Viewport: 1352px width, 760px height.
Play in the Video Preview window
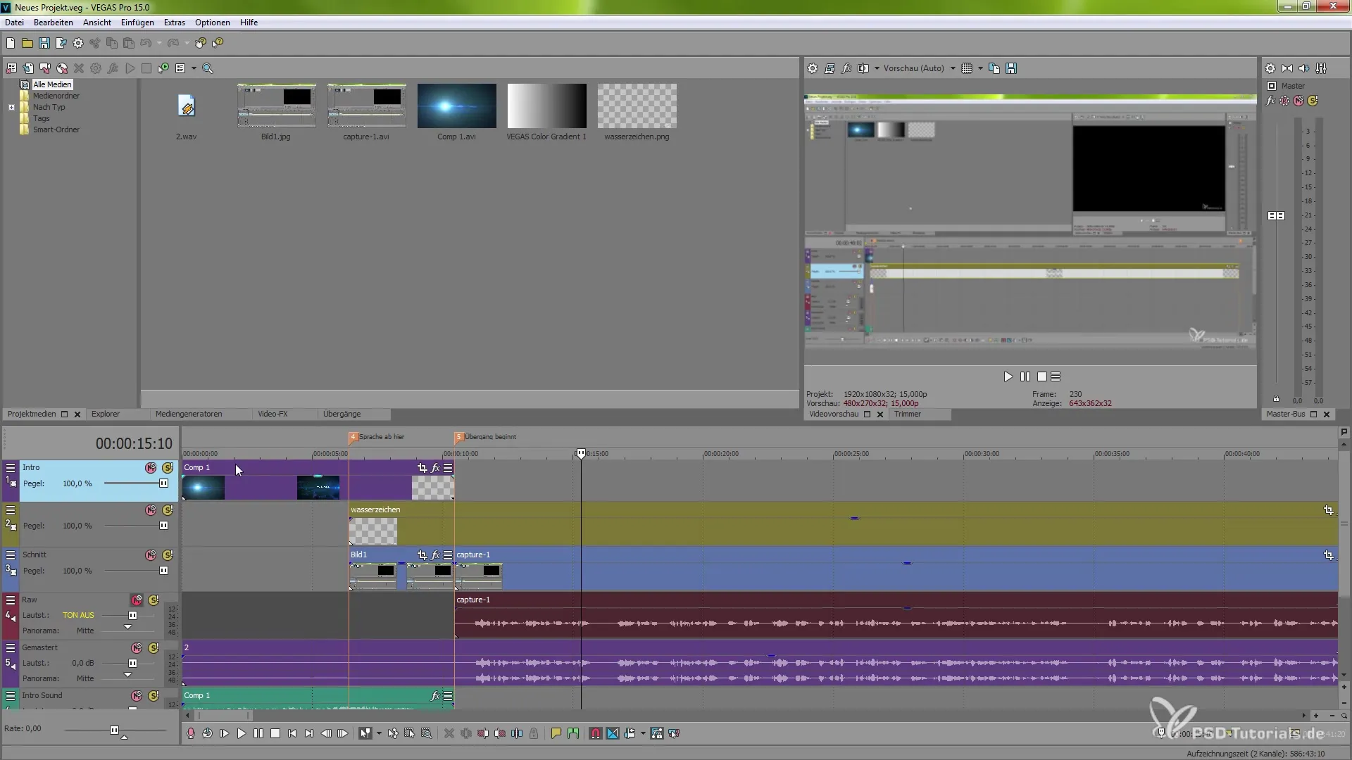[x=1008, y=376]
